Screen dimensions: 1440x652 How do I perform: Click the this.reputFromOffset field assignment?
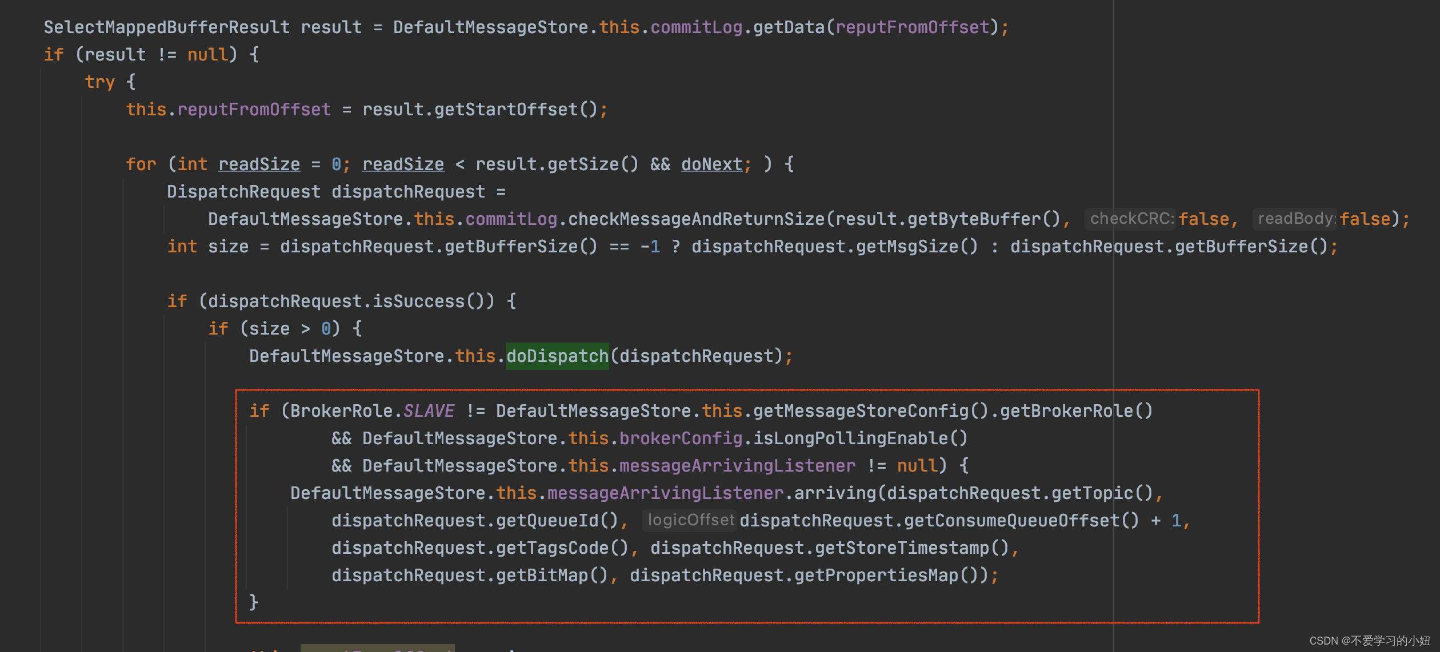(228, 110)
